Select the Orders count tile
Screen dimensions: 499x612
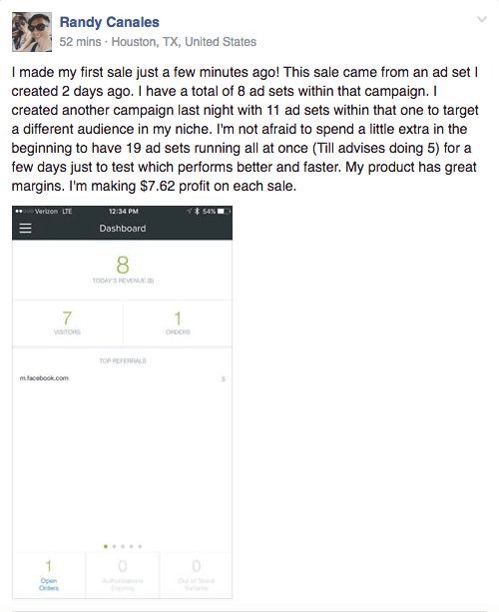(x=178, y=322)
